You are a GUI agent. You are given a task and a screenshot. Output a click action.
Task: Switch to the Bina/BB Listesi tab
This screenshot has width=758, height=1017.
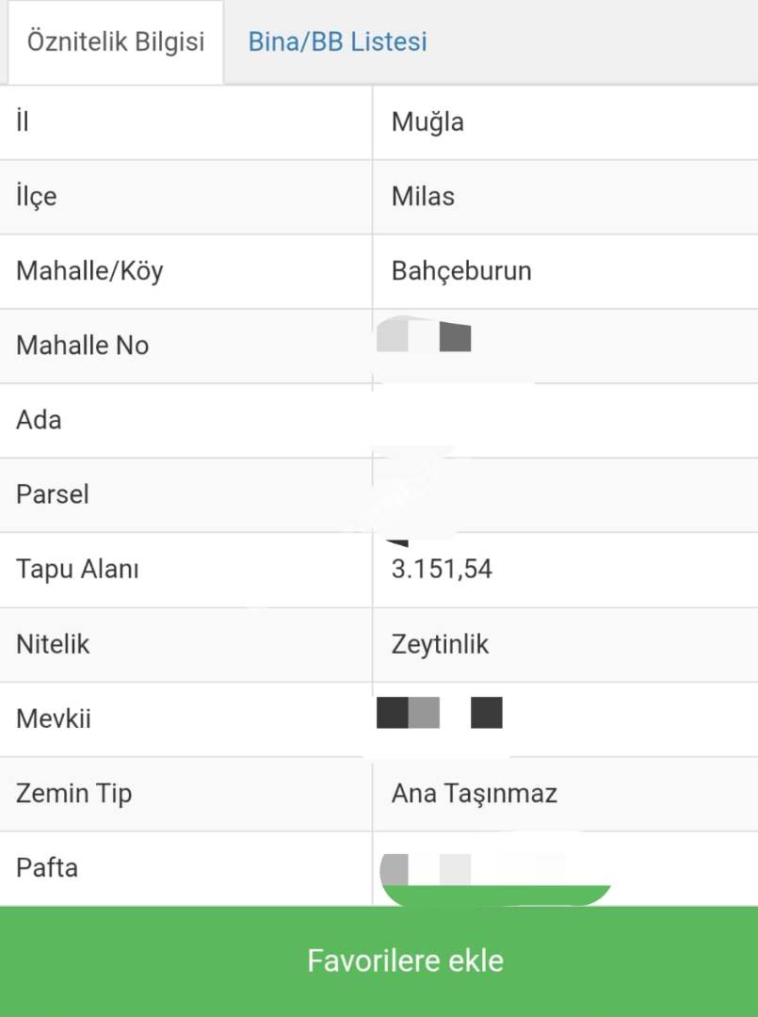pos(337,41)
